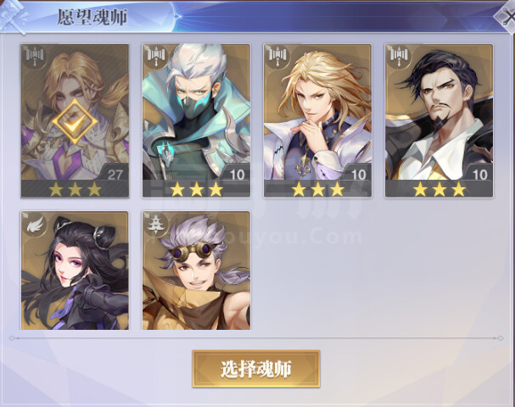Close the 愿望魂师 dialog

click(x=507, y=17)
